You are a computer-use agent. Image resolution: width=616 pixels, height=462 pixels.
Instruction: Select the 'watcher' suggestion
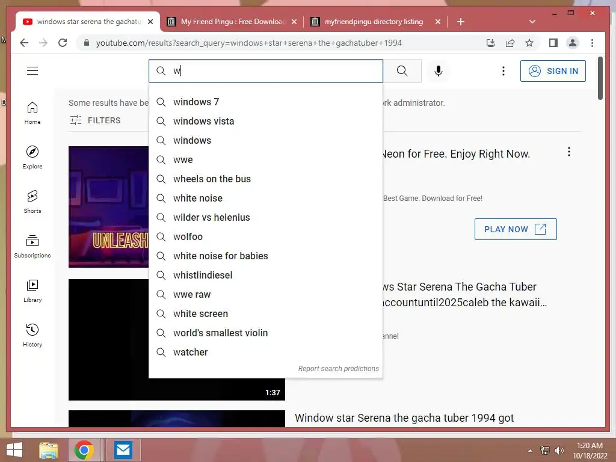265,353
